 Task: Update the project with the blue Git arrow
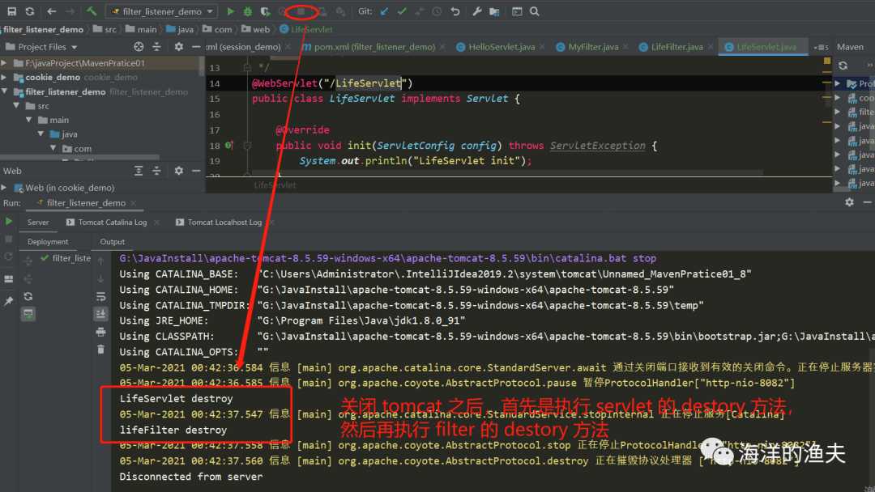pyautogui.click(x=385, y=11)
